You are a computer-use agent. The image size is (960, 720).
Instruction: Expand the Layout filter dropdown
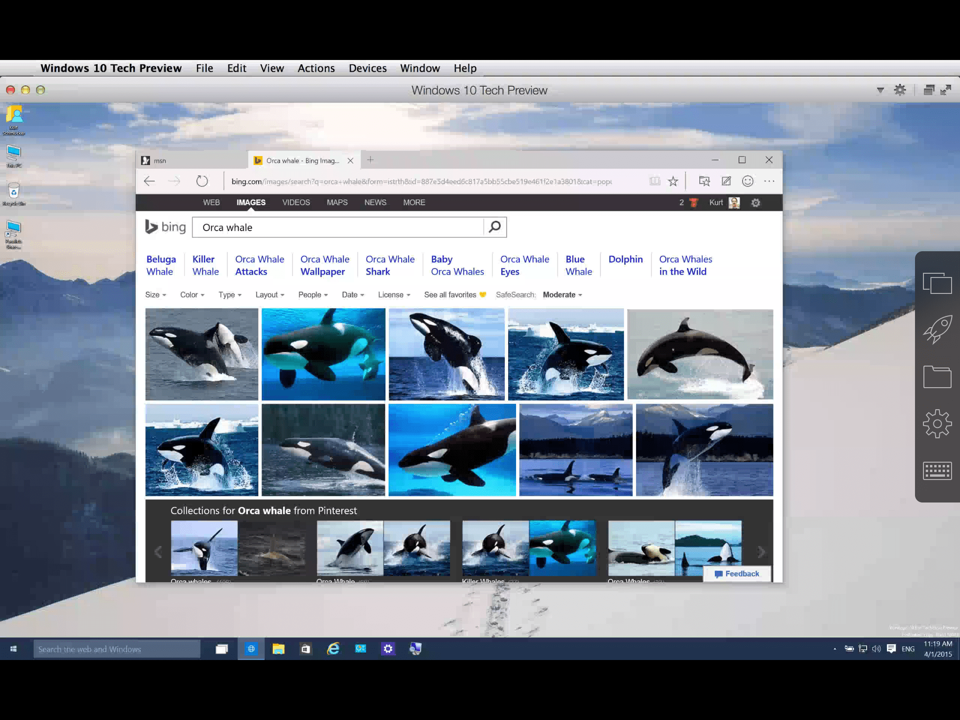(270, 295)
